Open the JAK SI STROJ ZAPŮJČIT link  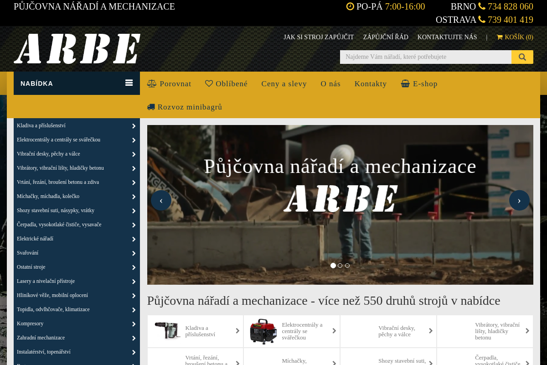pyautogui.click(x=319, y=37)
